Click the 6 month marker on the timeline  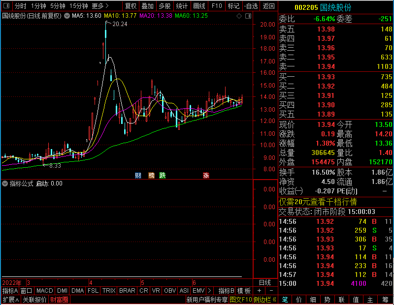point(194,283)
